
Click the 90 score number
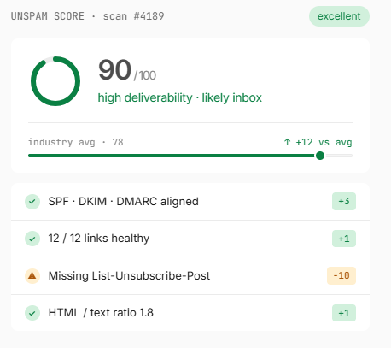114,70
